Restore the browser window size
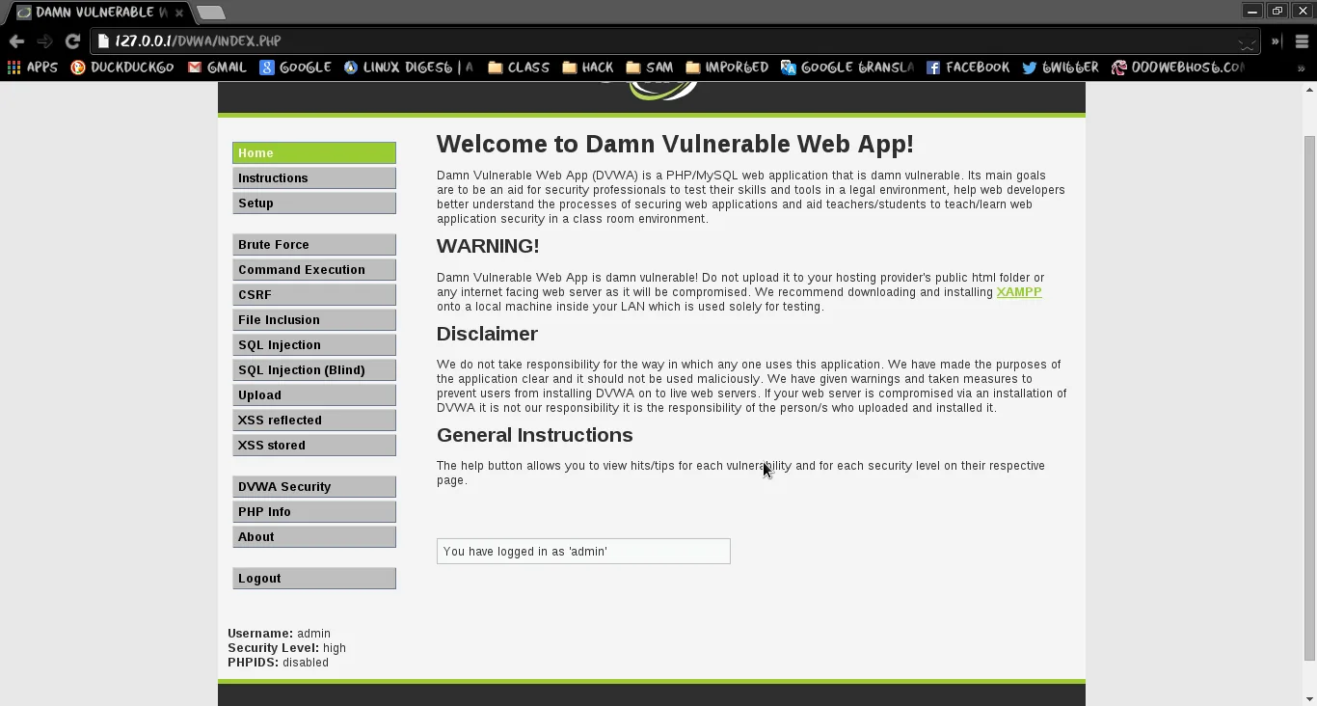The image size is (1317, 706). 1277,11
